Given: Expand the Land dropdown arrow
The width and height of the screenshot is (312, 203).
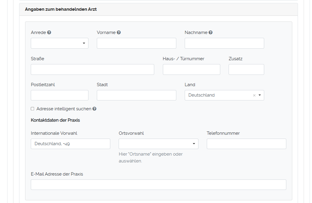Looking at the screenshot, I should [260, 95].
